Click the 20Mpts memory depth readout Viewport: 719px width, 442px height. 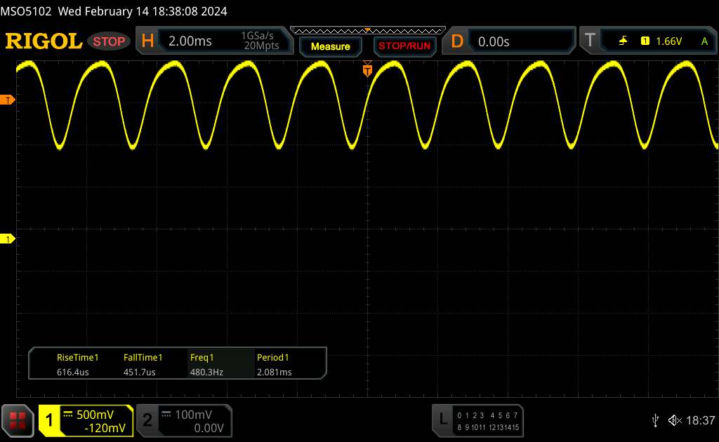pyautogui.click(x=261, y=46)
